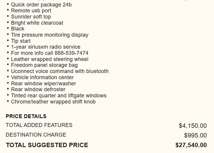Image resolution: width=214 pixels, height=153 pixels.
Task: Click the Leather wrapped steering wheel item
Action: pos(49,59)
